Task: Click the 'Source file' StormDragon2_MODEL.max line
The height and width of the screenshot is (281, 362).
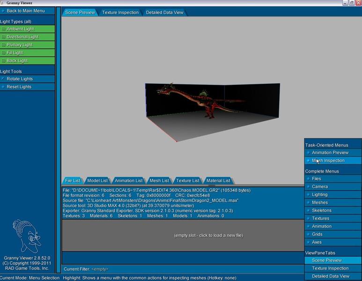Action: [x=150, y=200]
